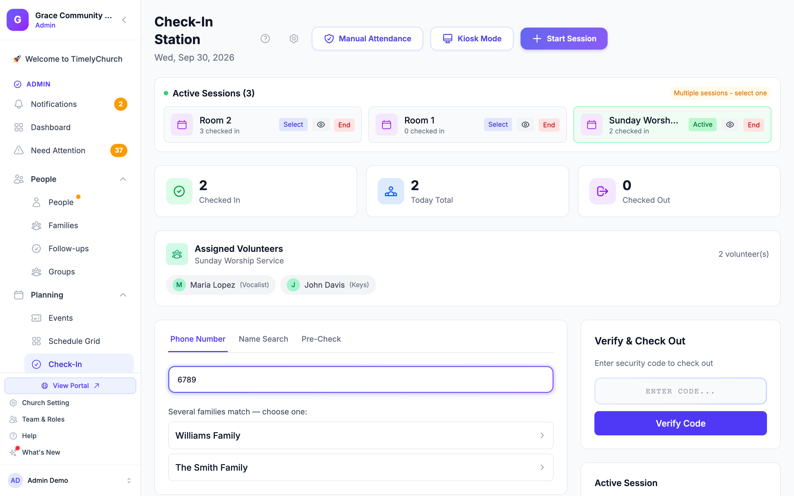Click Manual Attendance button
794x496 pixels.
click(367, 39)
